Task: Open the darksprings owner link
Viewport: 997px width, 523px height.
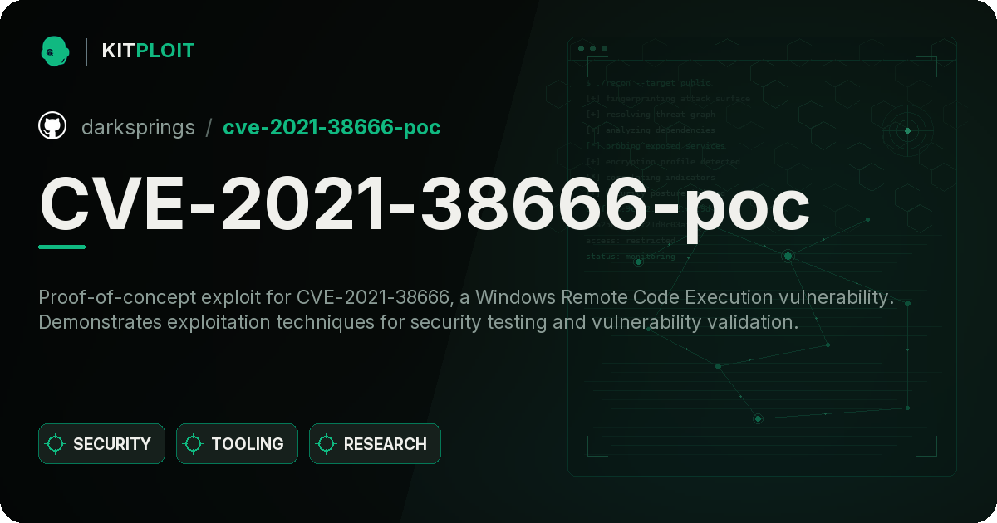Action: coord(138,127)
